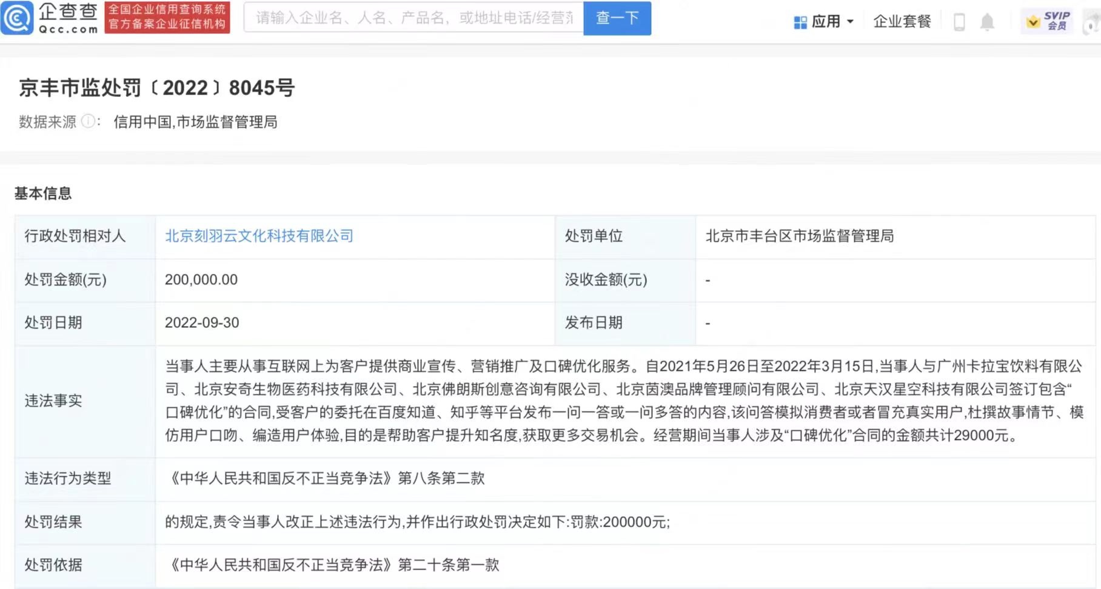Select the penalty result text 罚款:200000元
This screenshot has width=1101, height=589.
619,522
